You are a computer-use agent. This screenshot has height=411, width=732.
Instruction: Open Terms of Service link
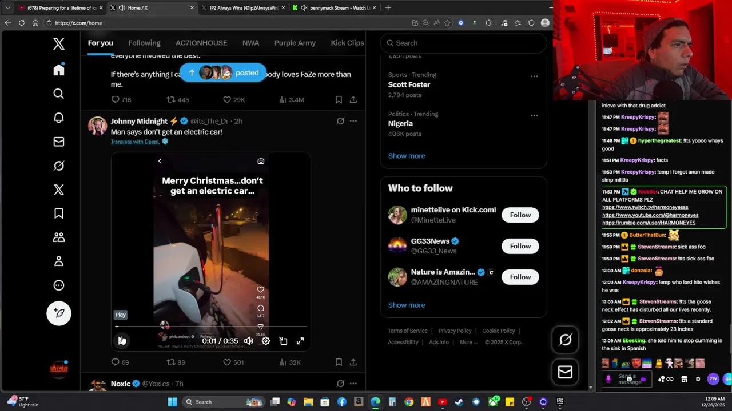408,331
